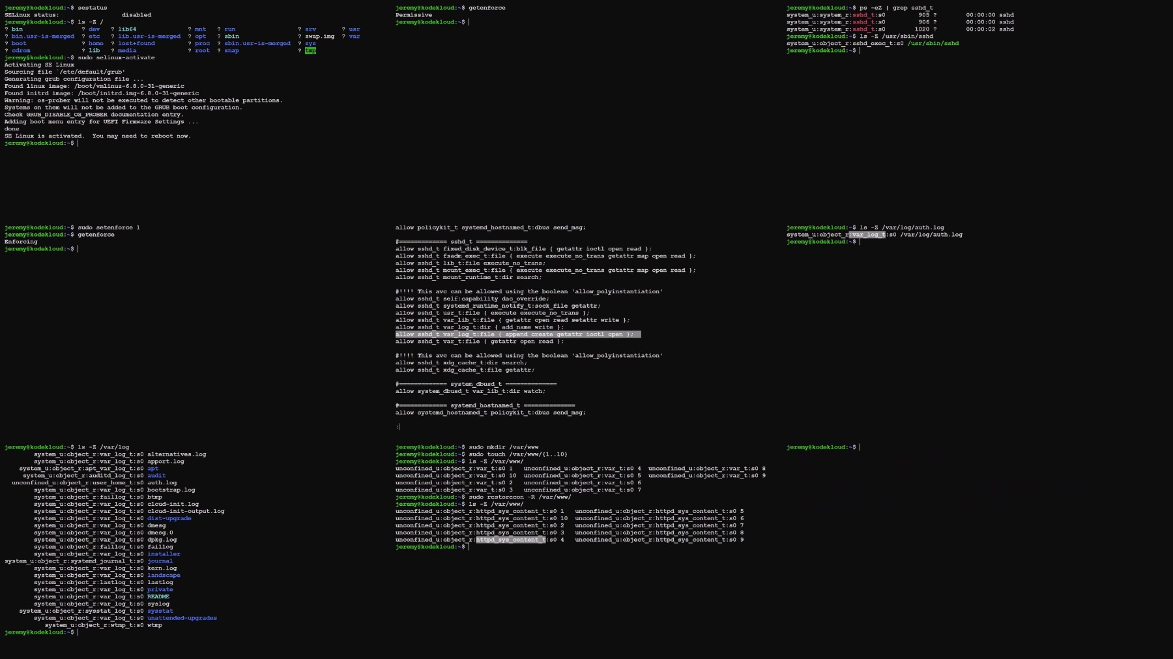The width and height of the screenshot is (1173, 659).
Task: Click swap.img in the root listing
Action: pyautogui.click(x=319, y=37)
